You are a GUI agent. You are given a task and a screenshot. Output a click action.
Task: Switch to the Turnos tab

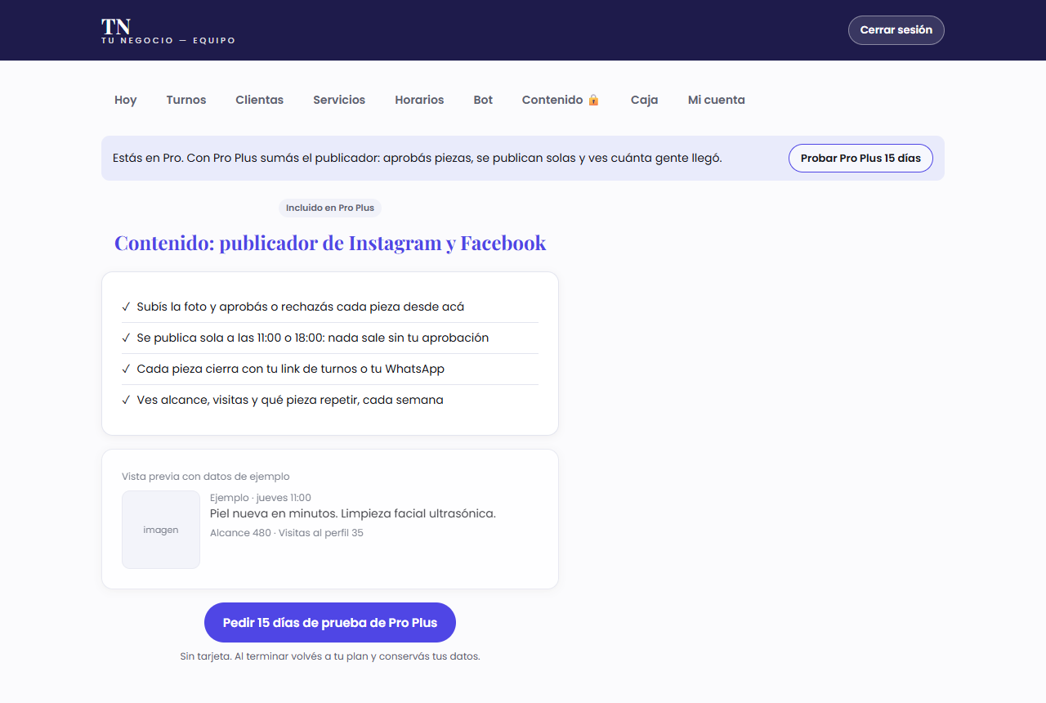[186, 100]
